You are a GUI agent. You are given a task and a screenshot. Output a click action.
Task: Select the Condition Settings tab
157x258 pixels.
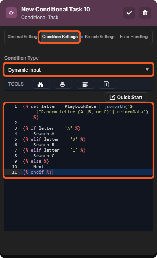coord(60,37)
